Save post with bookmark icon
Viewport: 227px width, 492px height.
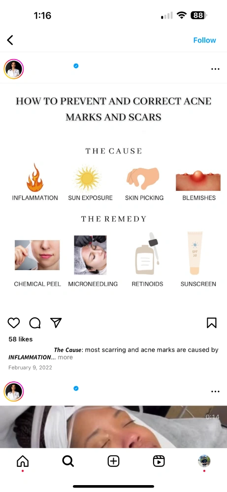pos(212,323)
